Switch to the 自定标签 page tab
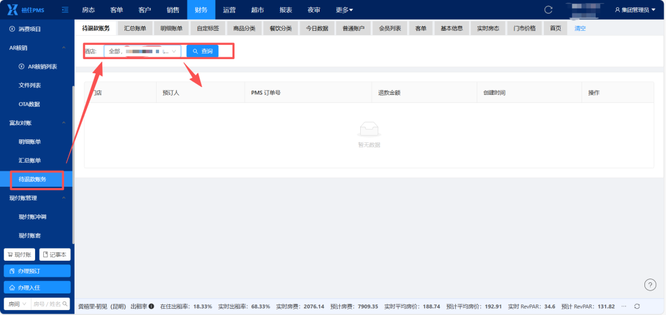The width and height of the screenshot is (666, 315). (208, 28)
